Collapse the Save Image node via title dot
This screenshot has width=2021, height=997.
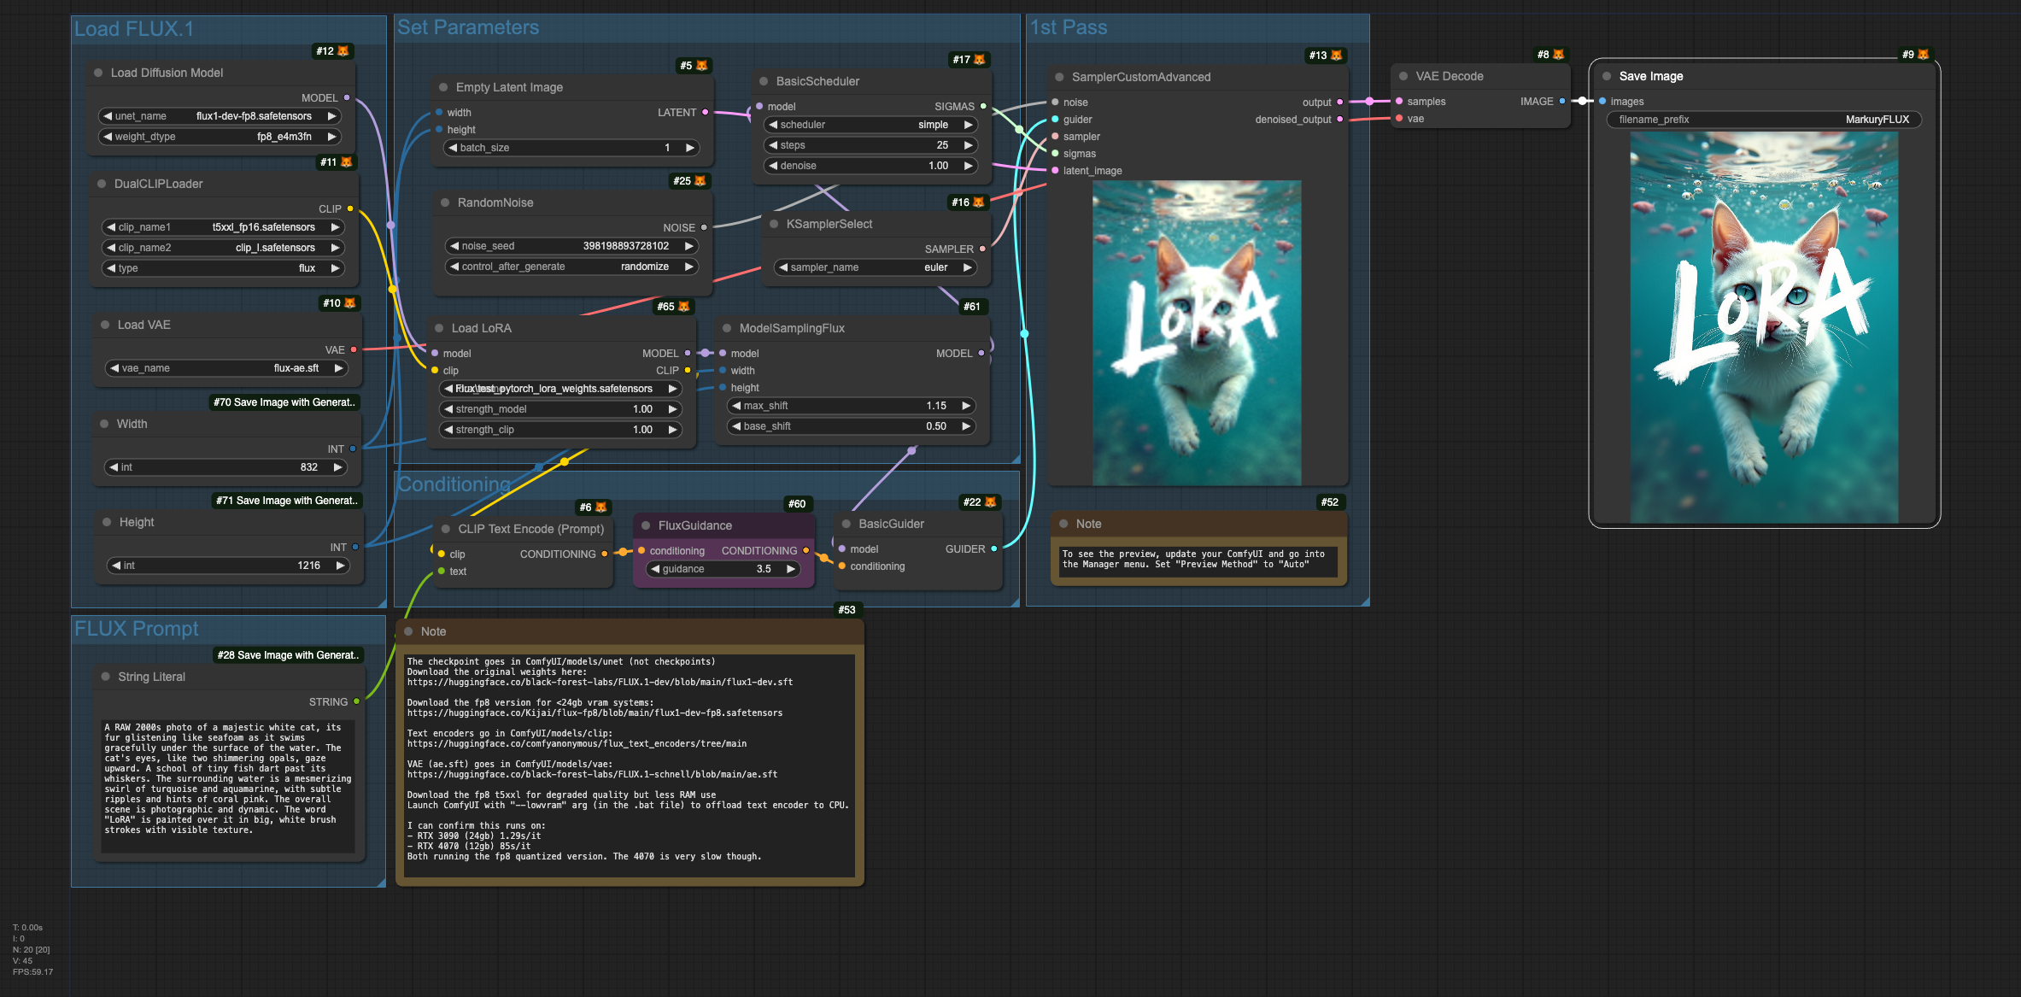[x=1607, y=76]
